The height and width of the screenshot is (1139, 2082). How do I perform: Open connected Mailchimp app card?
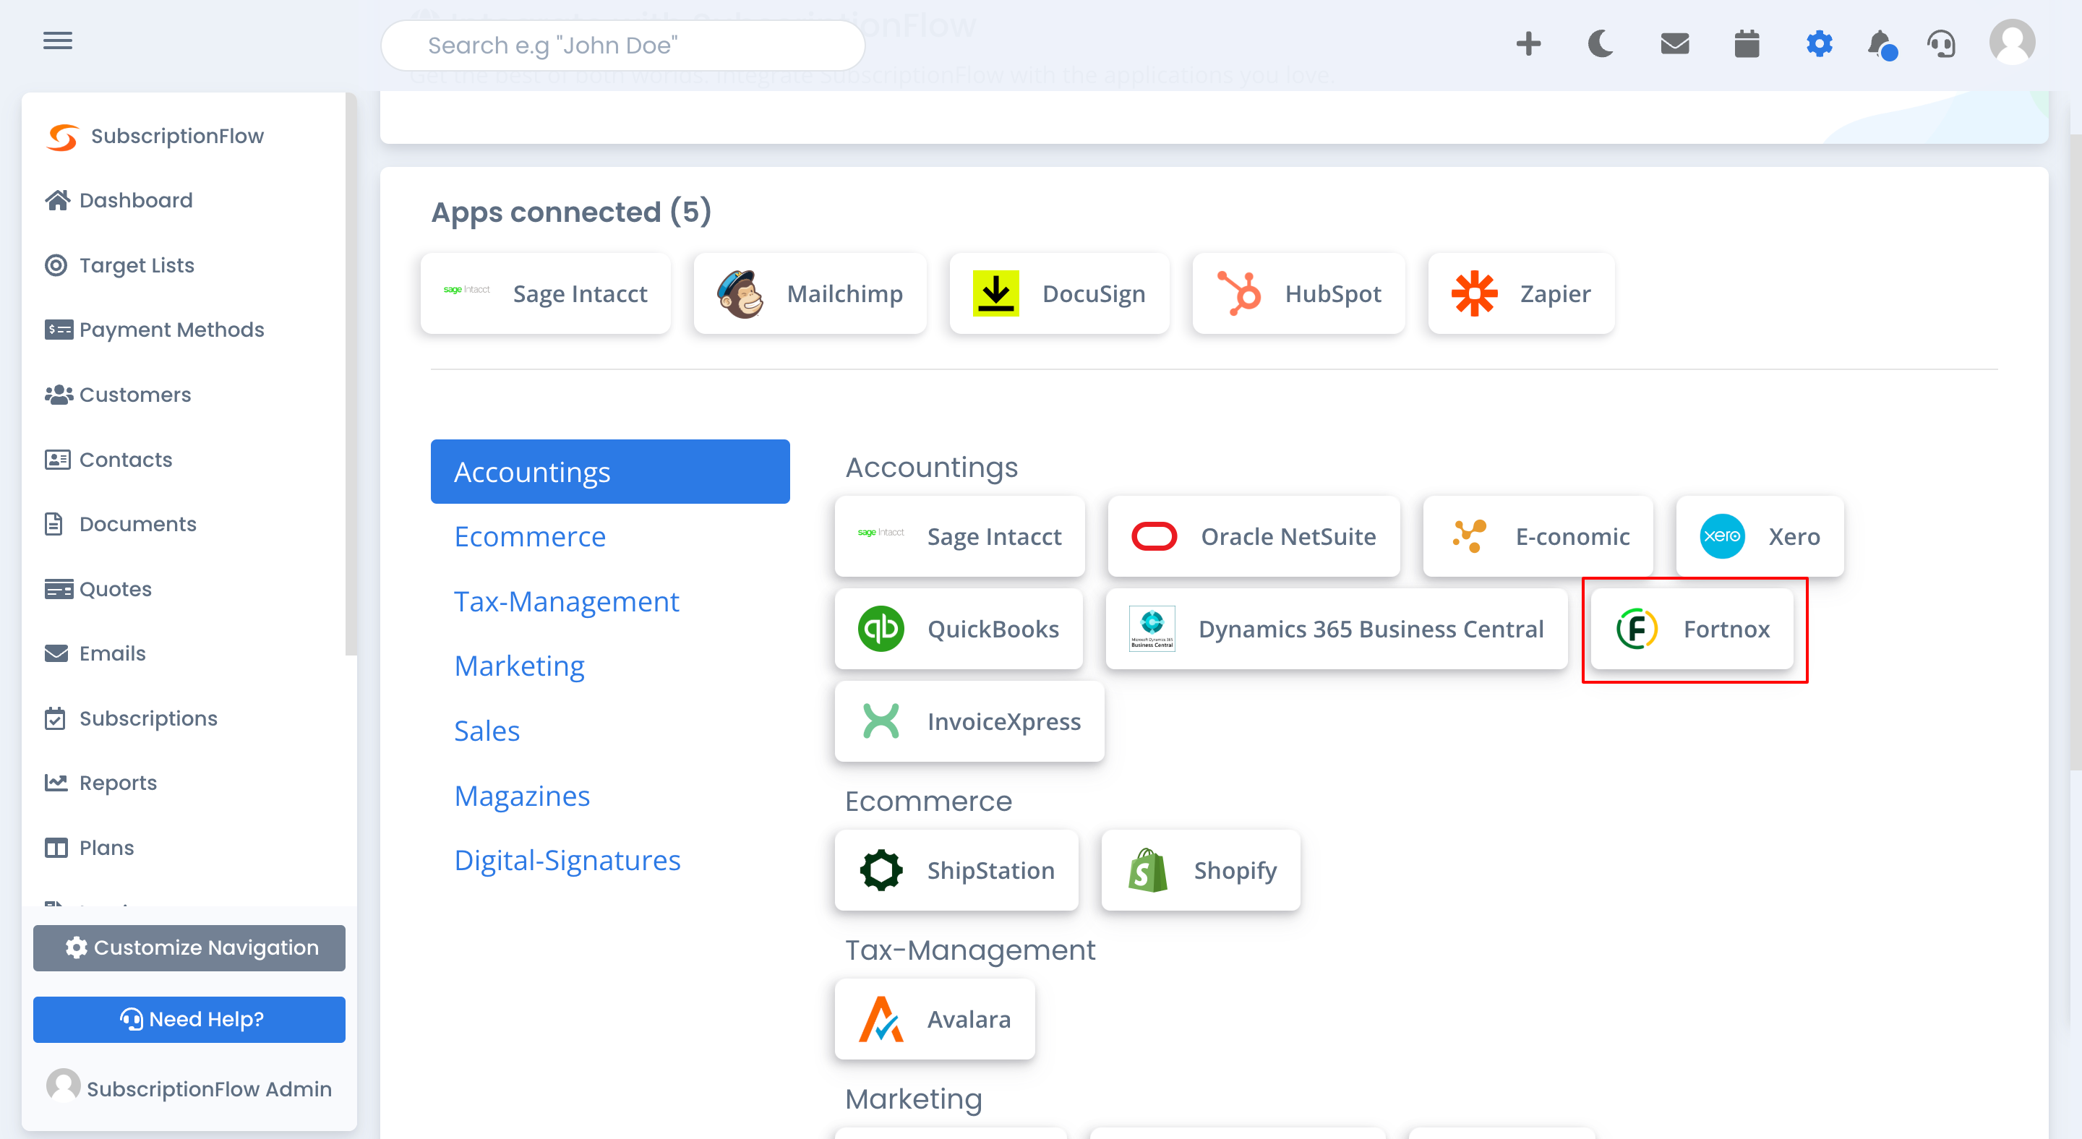tap(810, 293)
